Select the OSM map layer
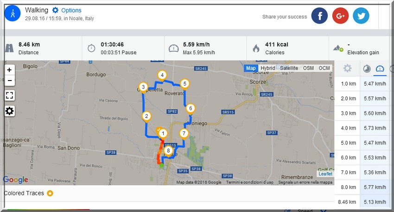This screenshot has width=394, height=212. click(308, 68)
